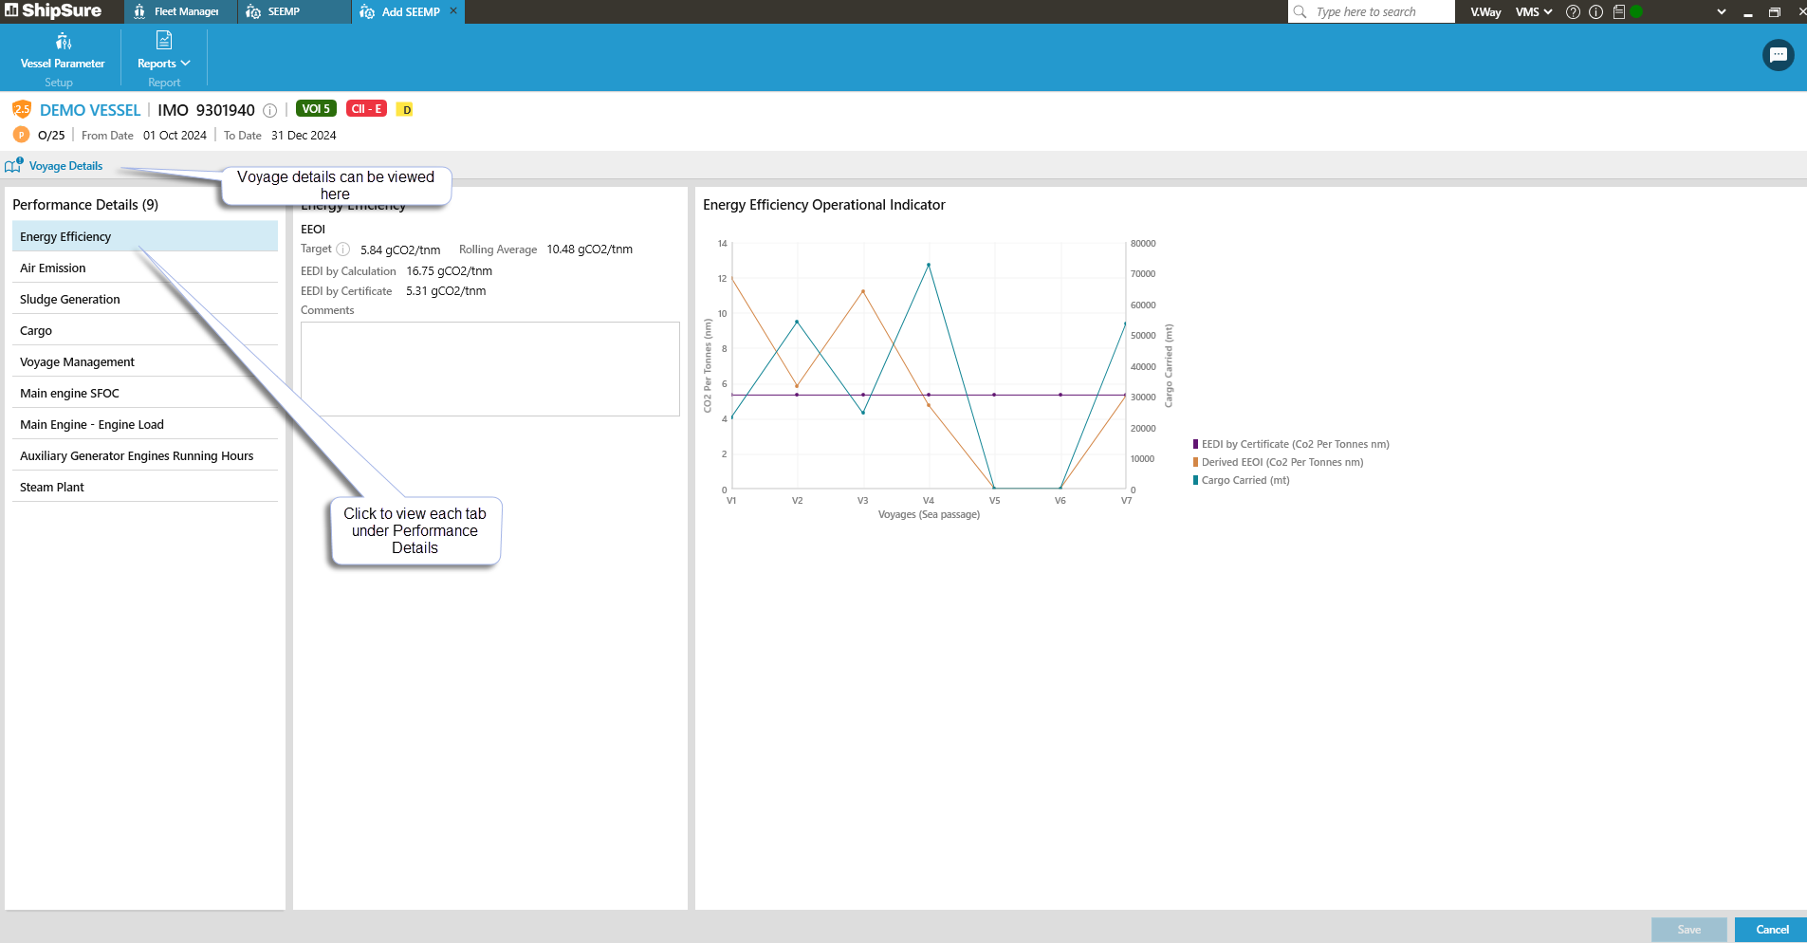Click the Vessel Parameter setup icon
Viewport: 1807px width, 943px height.
63,41
